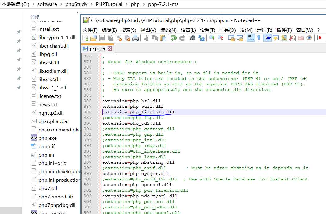Click the Close All documents icon
Screen dimensions: 326x214
[127, 38]
